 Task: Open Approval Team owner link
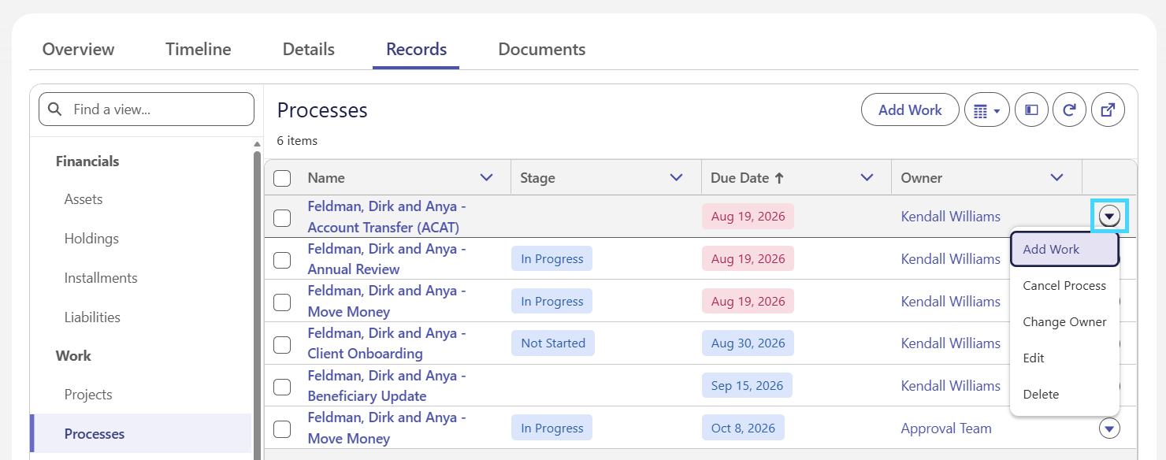point(946,428)
